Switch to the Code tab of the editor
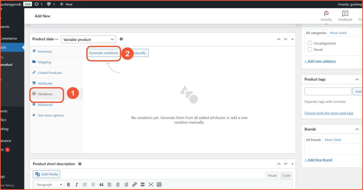The image size is (363, 190). (x=286, y=175)
